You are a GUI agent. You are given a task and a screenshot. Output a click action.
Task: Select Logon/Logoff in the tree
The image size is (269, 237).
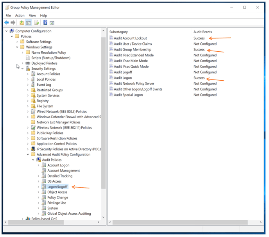tap(57, 187)
